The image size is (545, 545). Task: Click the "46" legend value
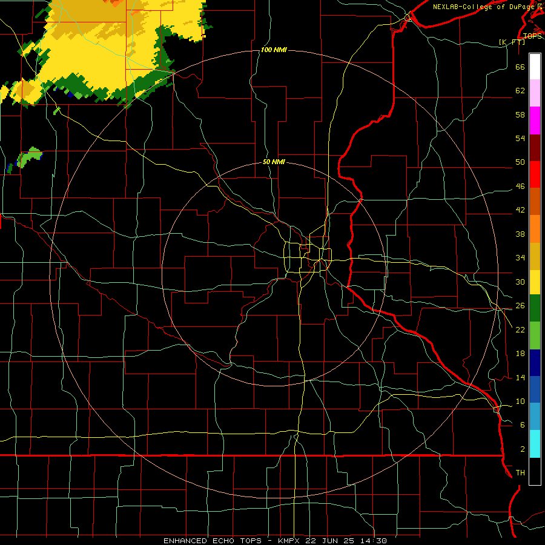pos(520,187)
